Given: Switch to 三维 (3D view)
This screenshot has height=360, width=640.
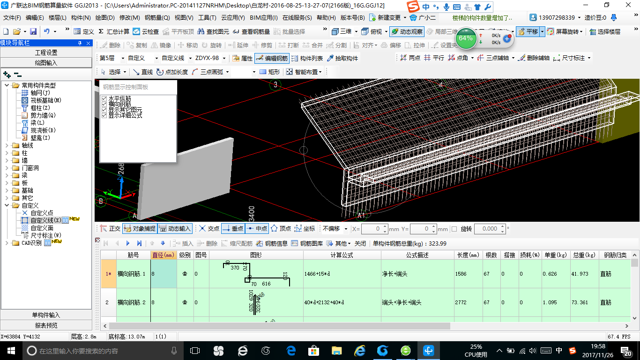Looking at the screenshot, I should tap(342, 31).
